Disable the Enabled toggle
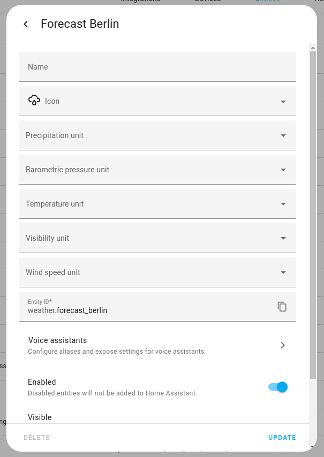This screenshot has height=457, width=324. tap(277, 386)
